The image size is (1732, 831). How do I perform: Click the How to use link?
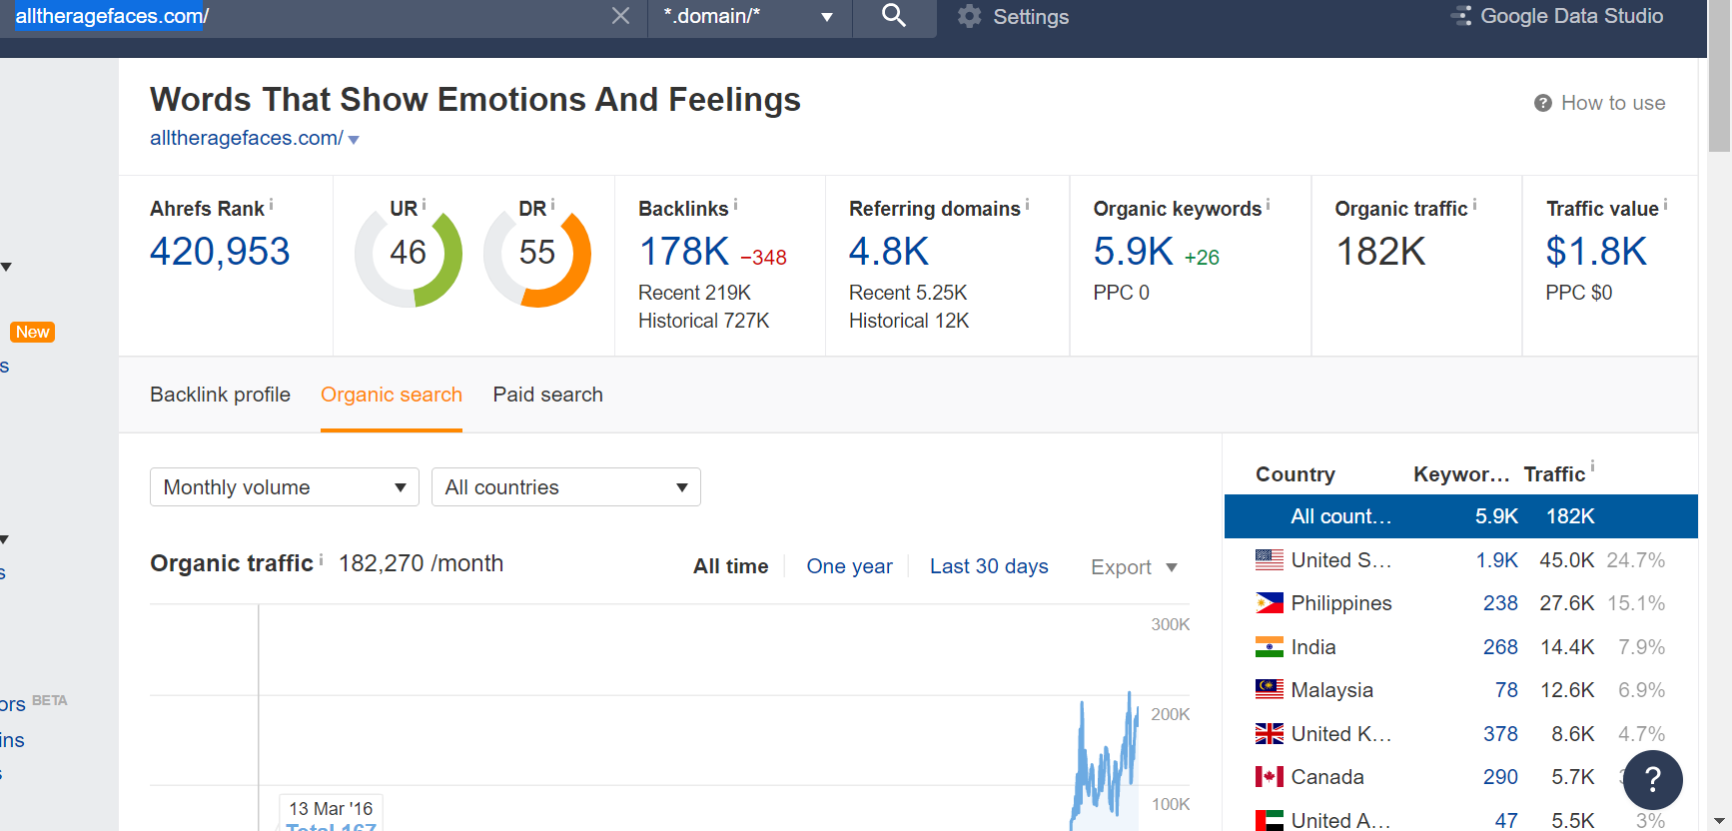tap(1613, 103)
